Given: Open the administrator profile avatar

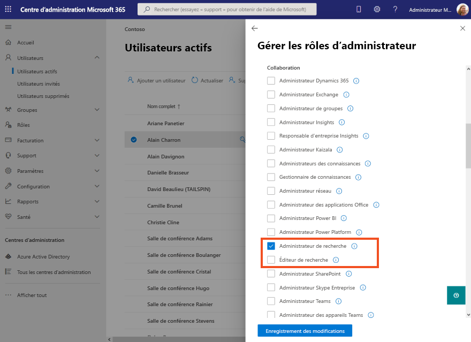Looking at the screenshot, I should point(461,9).
